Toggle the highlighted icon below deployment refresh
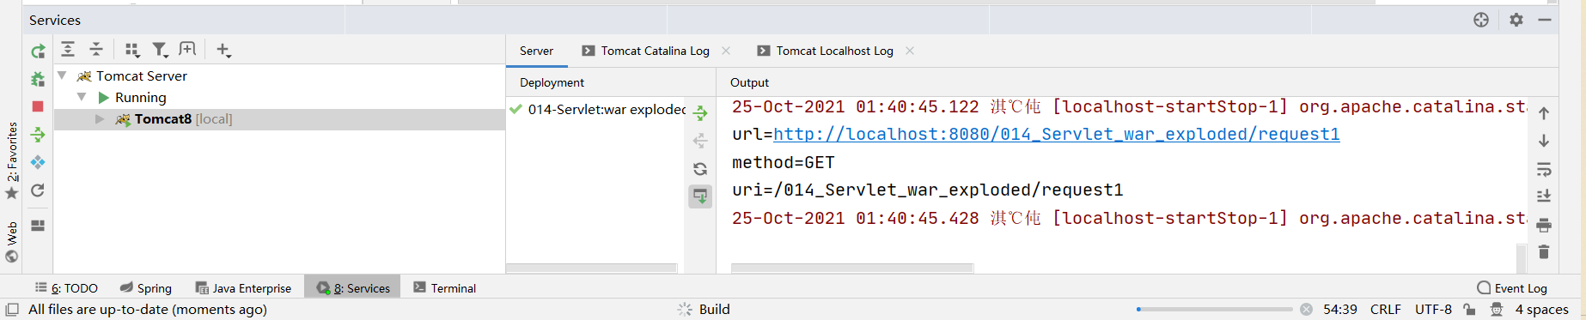 (x=700, y=196)
